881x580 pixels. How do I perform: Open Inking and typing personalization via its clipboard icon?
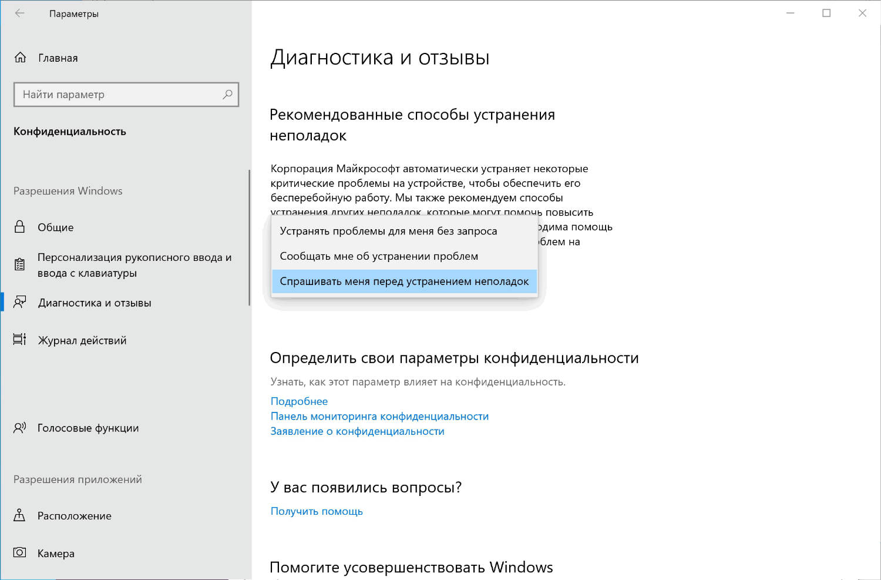(19, 264)
